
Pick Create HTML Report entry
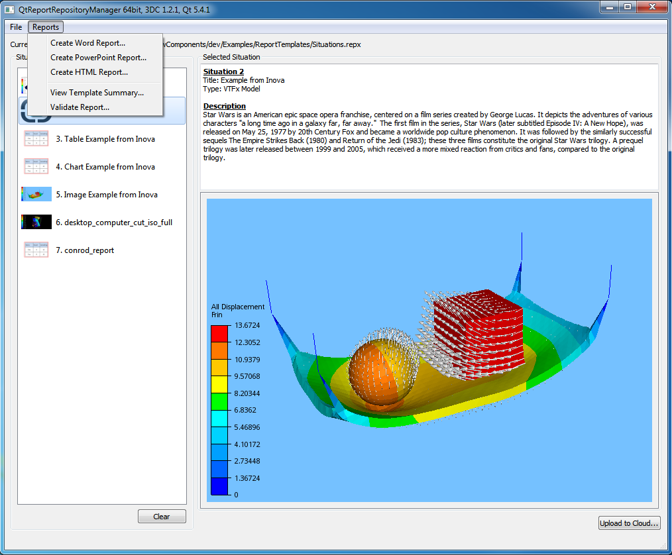(89, 72)
